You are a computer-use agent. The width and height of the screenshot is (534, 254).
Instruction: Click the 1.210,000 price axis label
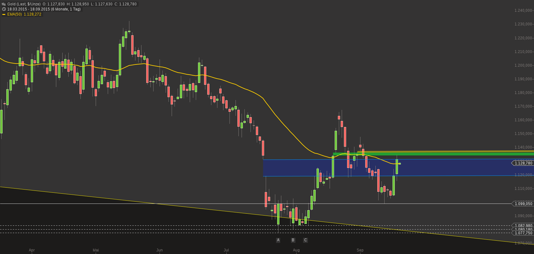point(523,52)
